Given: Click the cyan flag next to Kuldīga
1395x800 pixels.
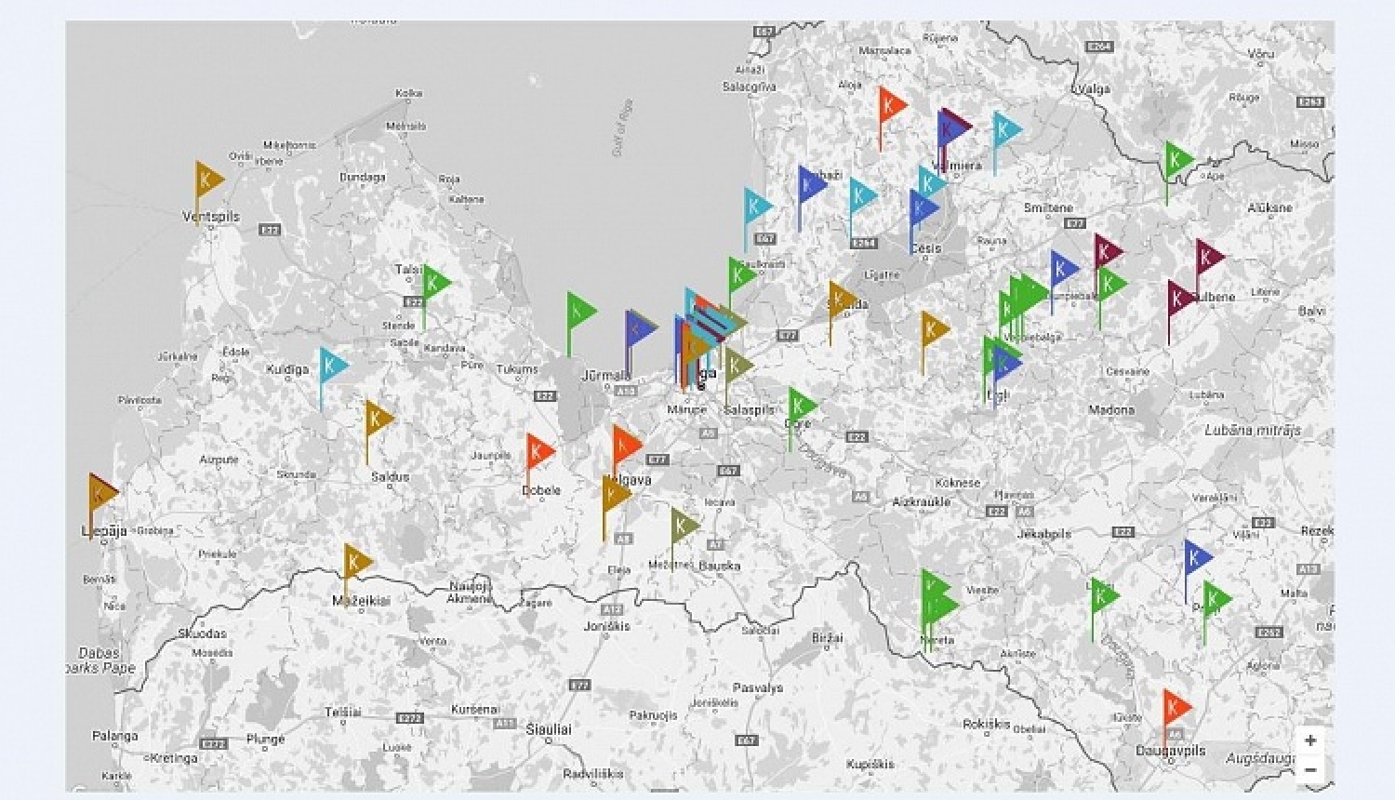Looking at the screenshot, I should (x=333, y=366).
